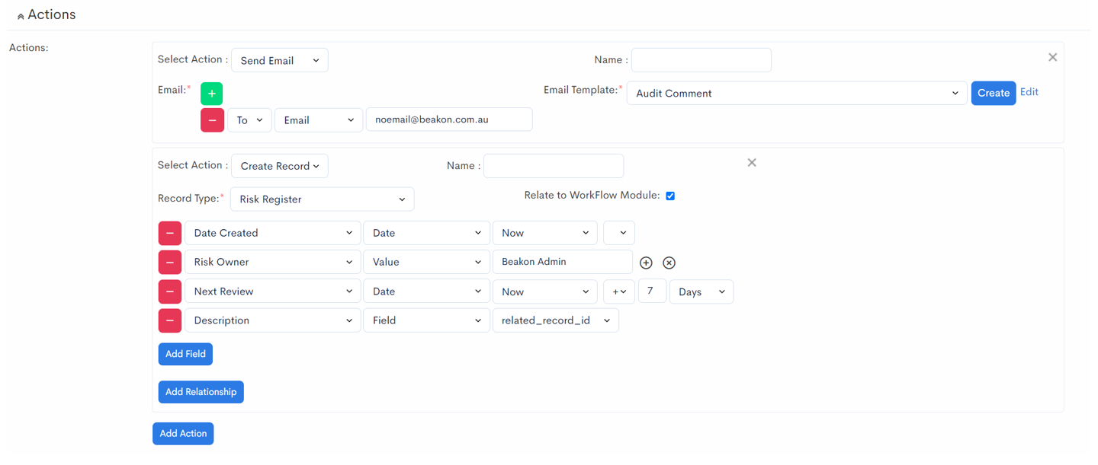Open the Date Created field dropdown
1098x465 pixels.
pos(272,233)
